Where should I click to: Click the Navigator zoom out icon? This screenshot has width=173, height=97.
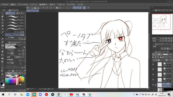(x=161, y=38)
